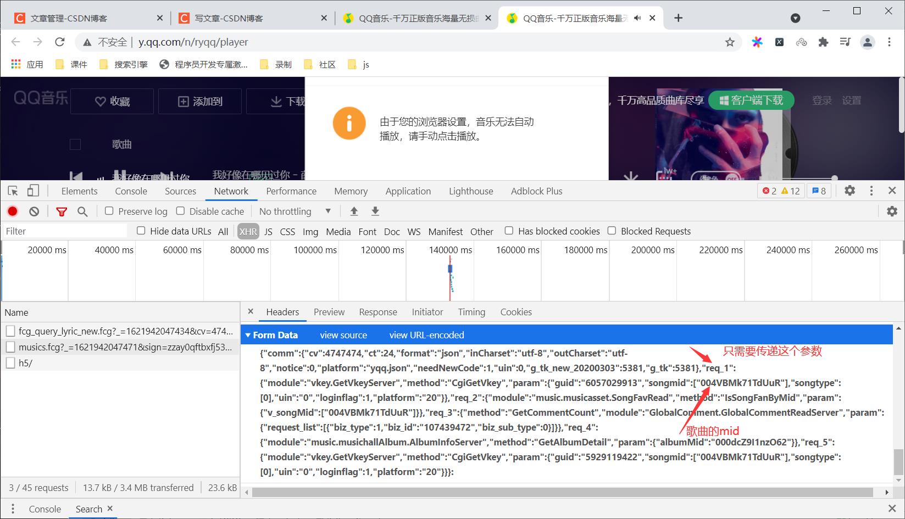Open the Response tab of request
This screenshot has width=905, height=519.
pos(378,312)
